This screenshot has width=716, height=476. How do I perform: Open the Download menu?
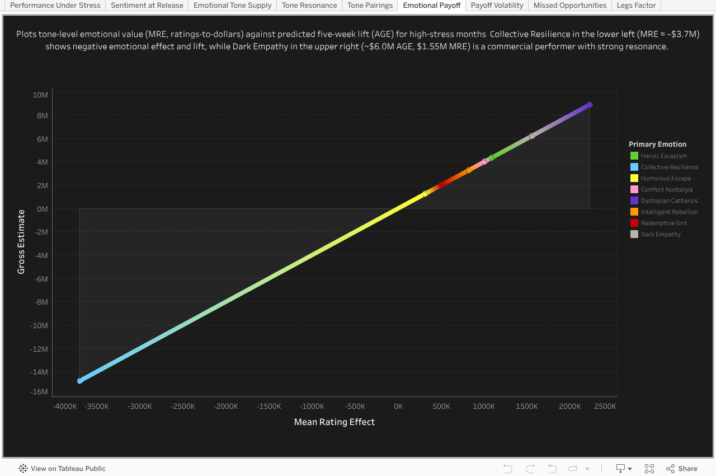pos(624,469)
